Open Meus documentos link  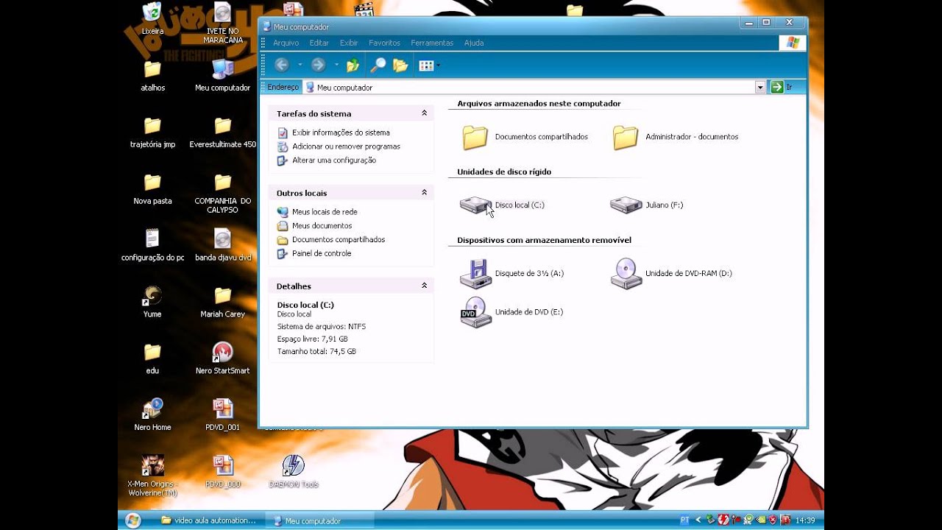[322, 226]
